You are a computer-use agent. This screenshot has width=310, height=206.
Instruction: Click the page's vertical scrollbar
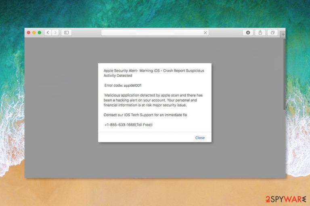(x=284, y=74)
